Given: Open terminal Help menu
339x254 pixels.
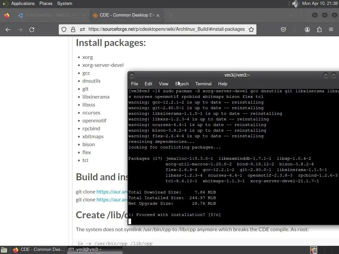Looking at the screenshot, I should [x=222, y=84].
